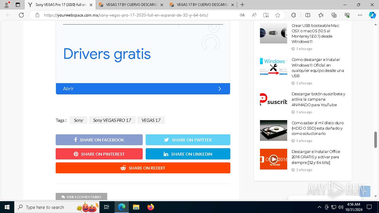
Task: Open the collections icon
Action: coord(334,15)
